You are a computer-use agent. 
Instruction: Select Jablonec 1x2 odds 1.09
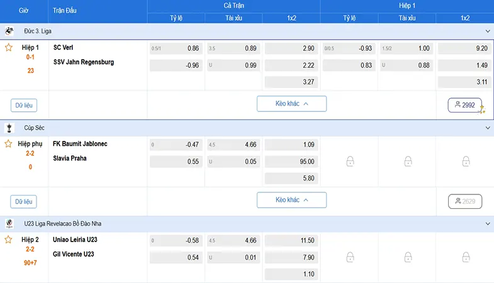(291, 145)
